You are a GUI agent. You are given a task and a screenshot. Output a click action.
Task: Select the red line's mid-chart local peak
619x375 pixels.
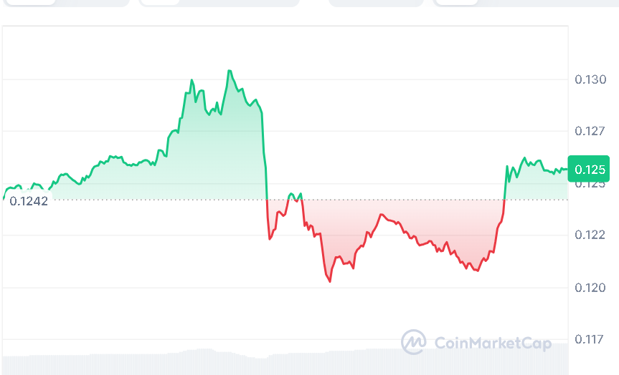click(382, 215)
